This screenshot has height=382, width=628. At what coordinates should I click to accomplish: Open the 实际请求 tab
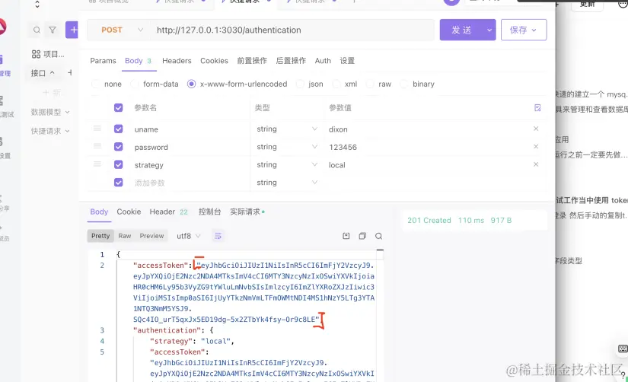pos(247,212)
